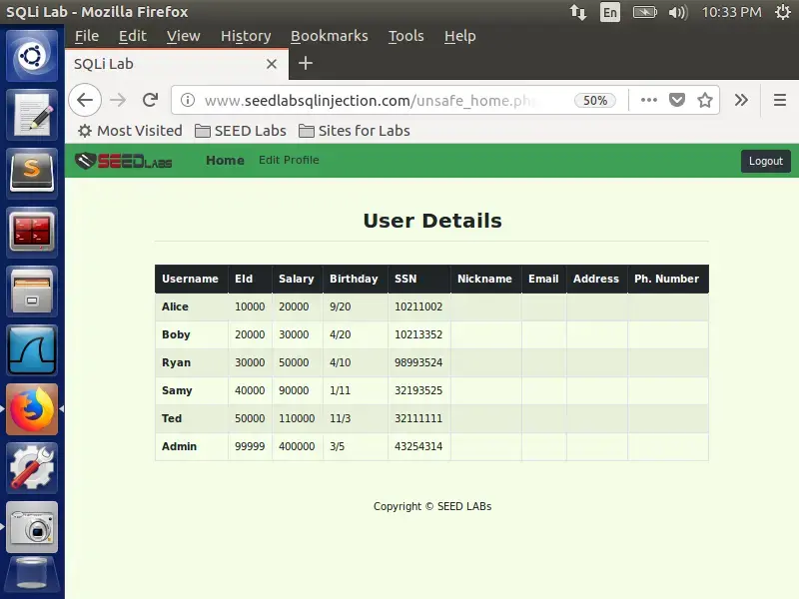The image size is (799, 599).
Task: Open the View menu
Action: 184,36
